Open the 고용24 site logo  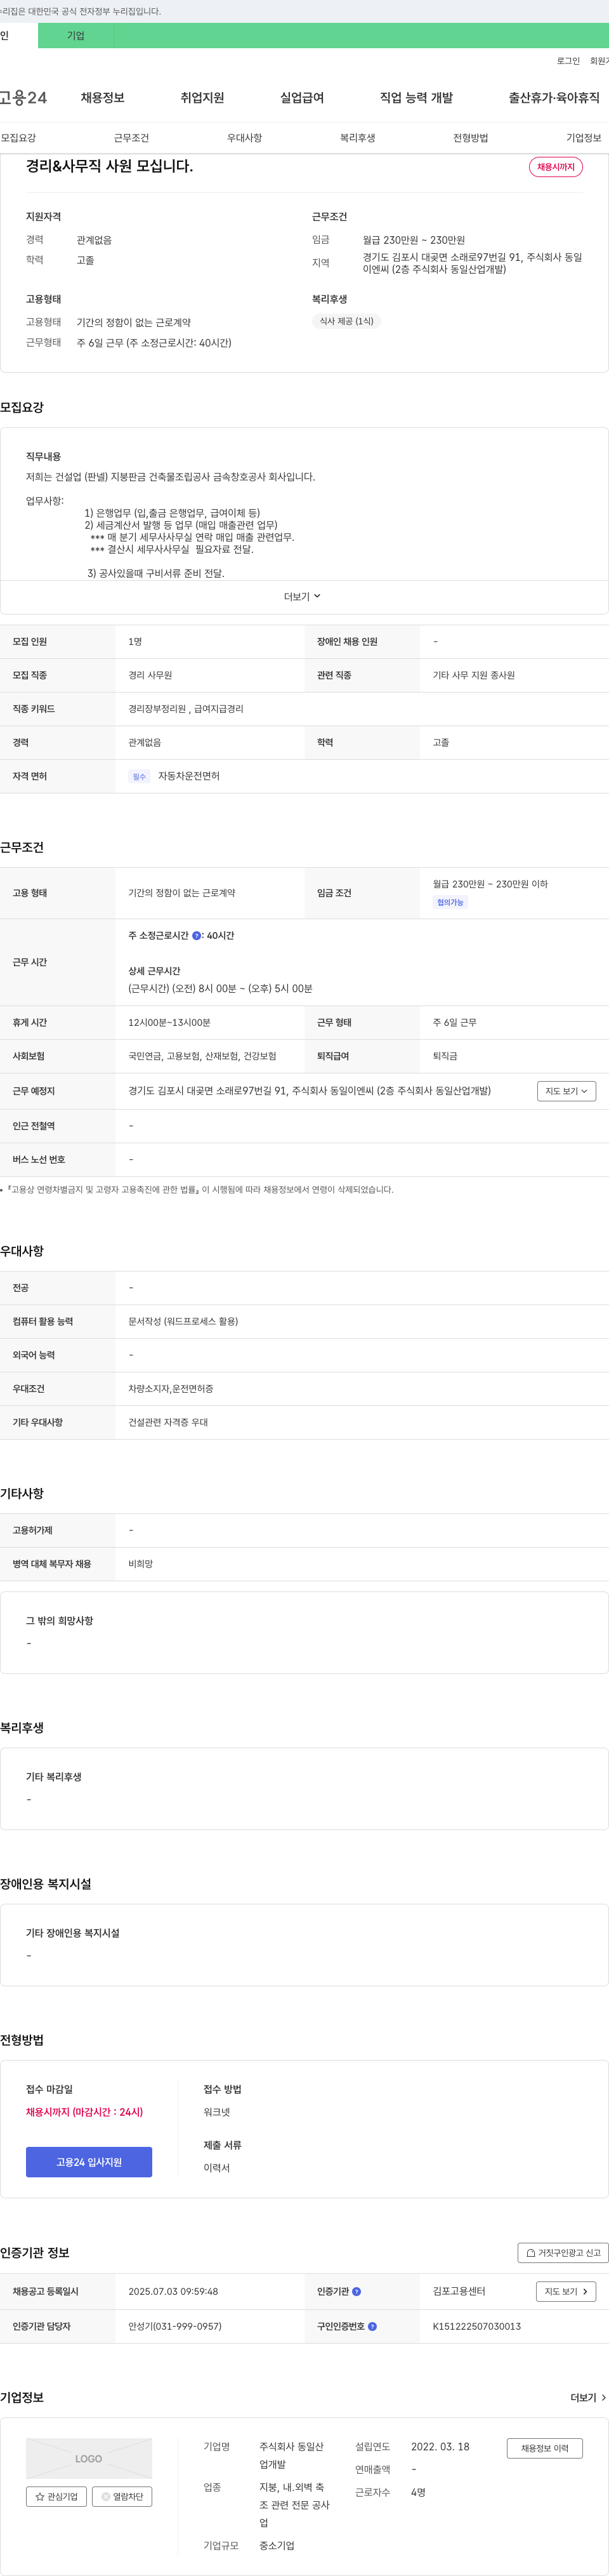coord(23,97)
